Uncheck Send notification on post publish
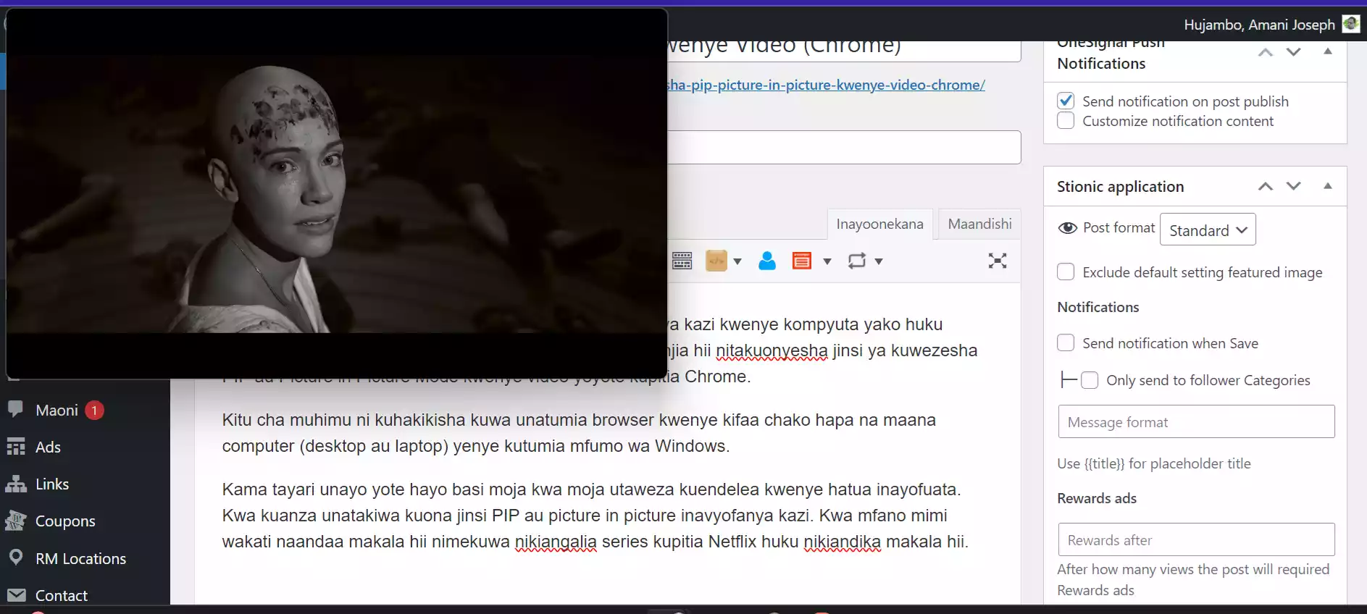Viewport: 1367px width, 614px height. click(1066, 101)
